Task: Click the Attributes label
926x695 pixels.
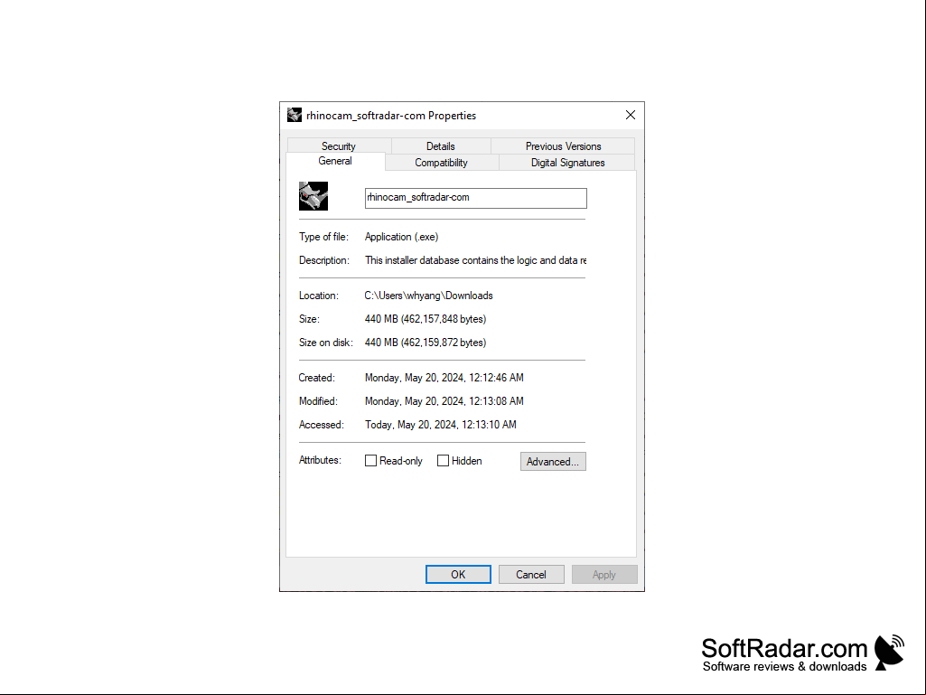Action: point(320,460)
